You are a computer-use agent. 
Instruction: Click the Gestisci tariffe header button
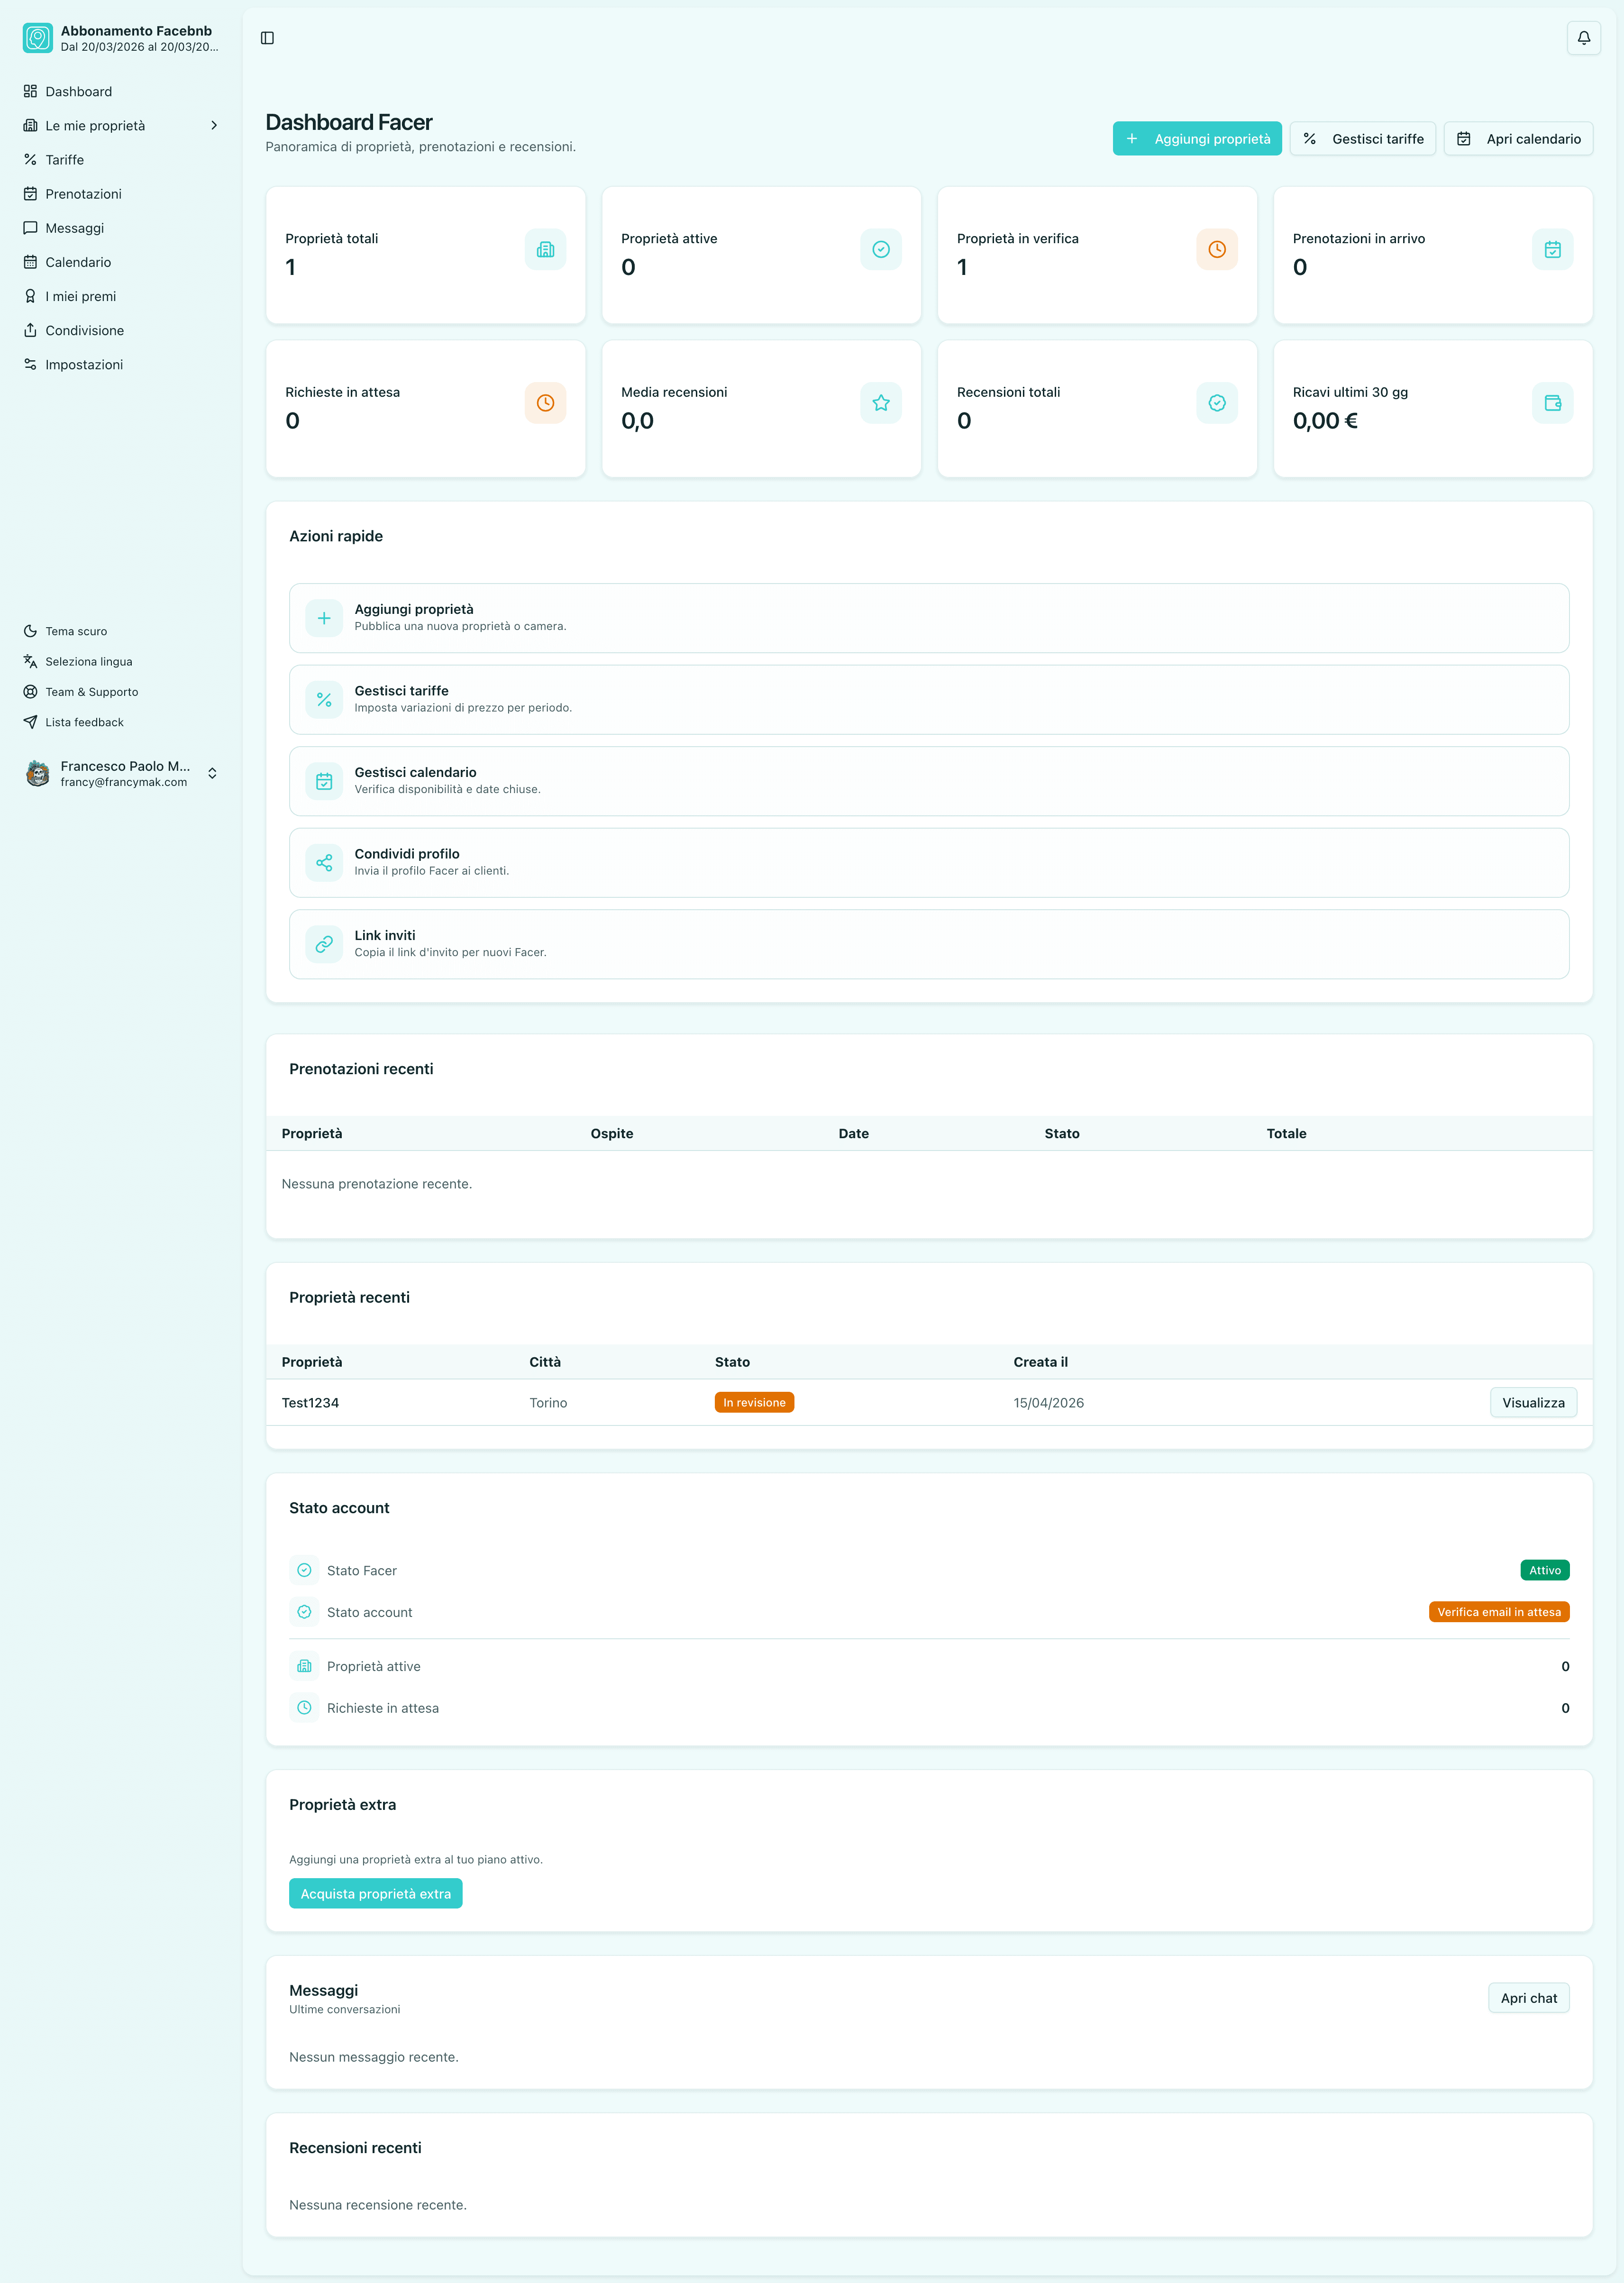click(1362, 139)
